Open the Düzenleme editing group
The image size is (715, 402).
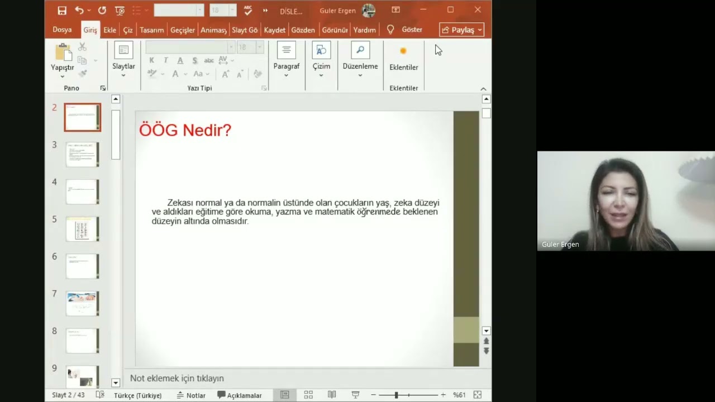coord(360,60)
